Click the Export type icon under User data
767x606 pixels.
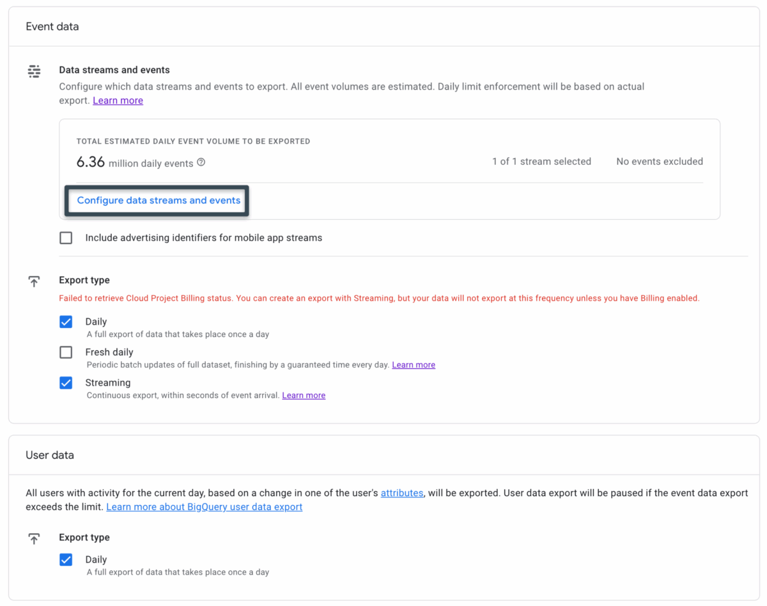34,538
